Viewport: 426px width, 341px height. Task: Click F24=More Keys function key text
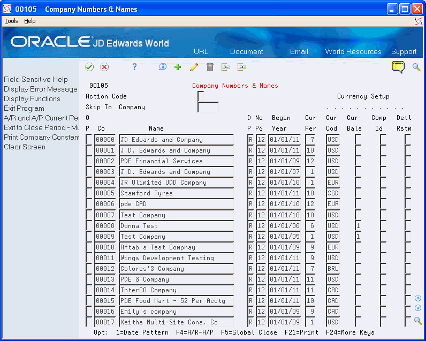[x=350, y=332]
